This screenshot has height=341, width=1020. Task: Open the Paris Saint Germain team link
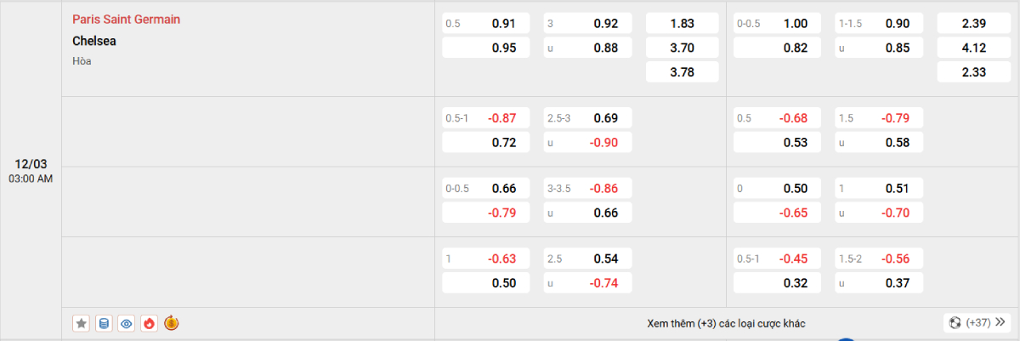126,19
